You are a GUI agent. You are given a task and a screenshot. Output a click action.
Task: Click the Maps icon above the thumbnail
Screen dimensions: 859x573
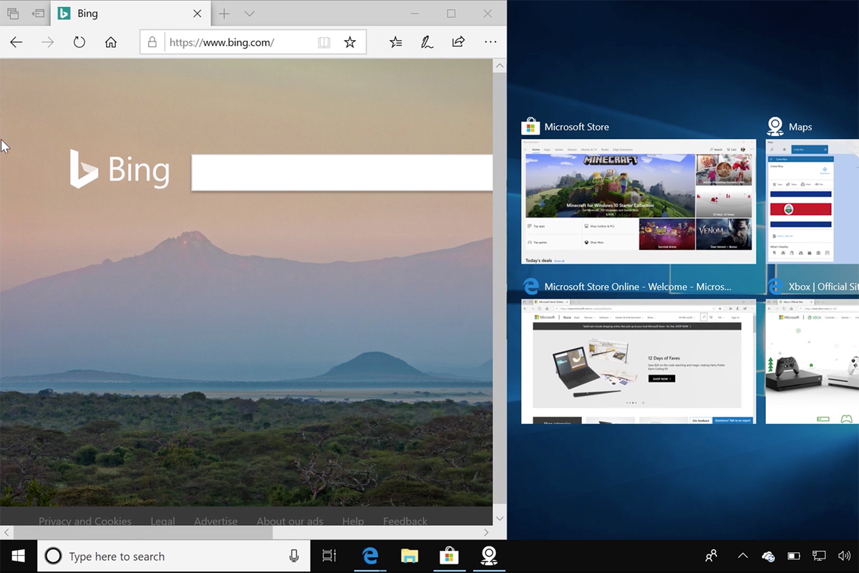775,127
